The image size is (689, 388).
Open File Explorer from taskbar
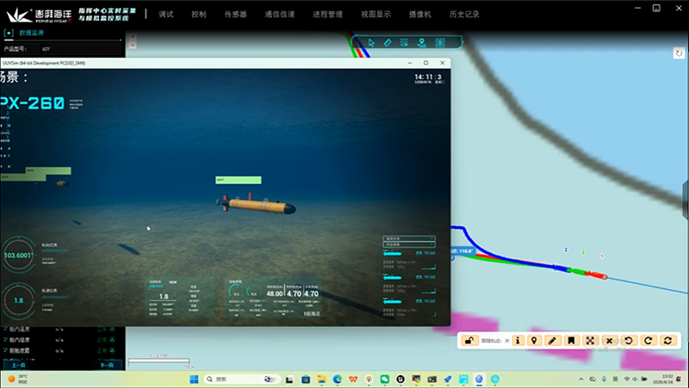click(321, 379)
